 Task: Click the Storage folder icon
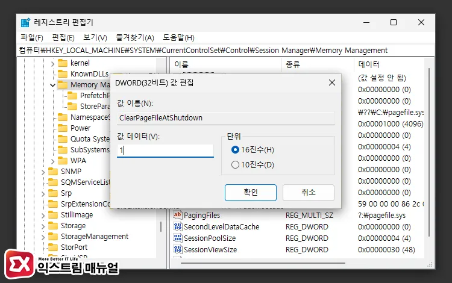tap(53, 226)
